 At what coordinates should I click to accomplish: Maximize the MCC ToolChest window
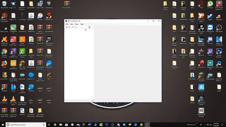point(154,21)
